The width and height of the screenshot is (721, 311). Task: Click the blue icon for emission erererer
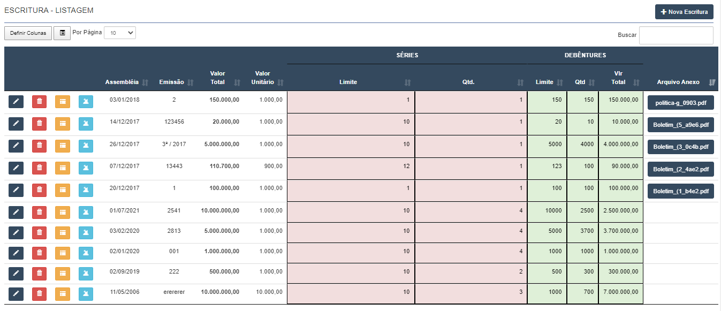[x=86, y=293]
